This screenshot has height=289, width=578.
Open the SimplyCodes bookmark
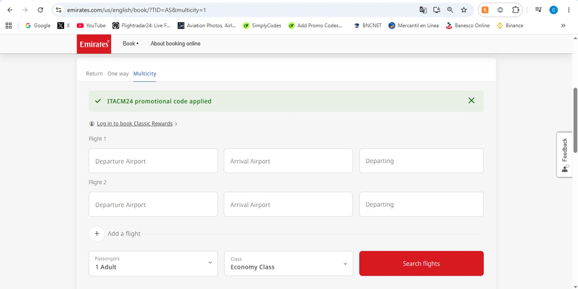point(262,25)
